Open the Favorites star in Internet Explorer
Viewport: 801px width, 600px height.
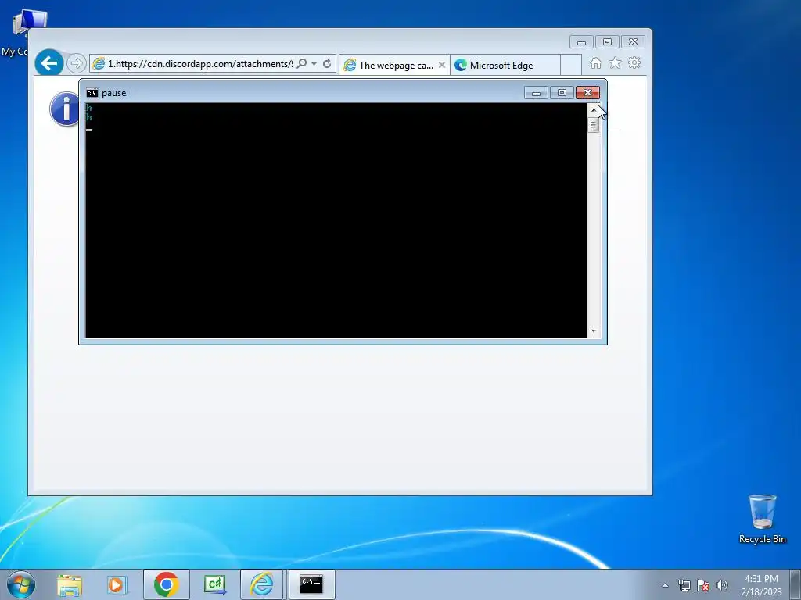click(615, 62)
